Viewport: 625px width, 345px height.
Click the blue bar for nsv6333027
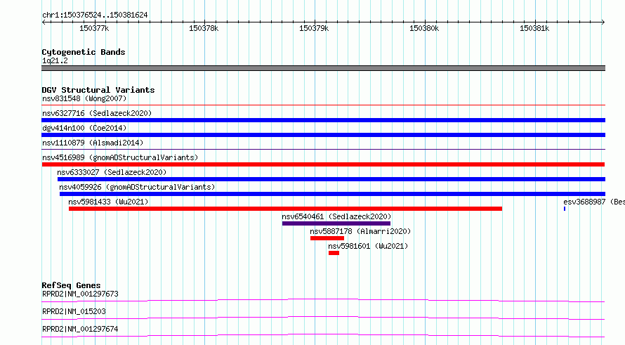click(x=331, y=179)
